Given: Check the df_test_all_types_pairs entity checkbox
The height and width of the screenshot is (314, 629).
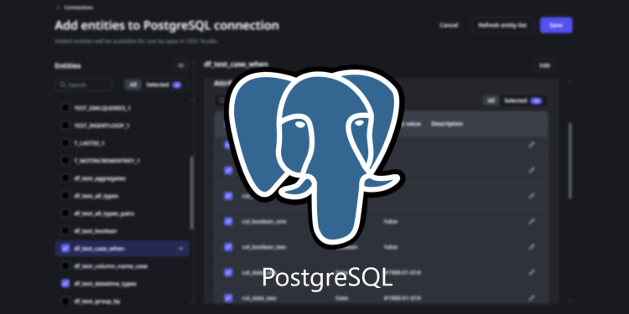Looking at the screenshot, I should click(65, 214).
